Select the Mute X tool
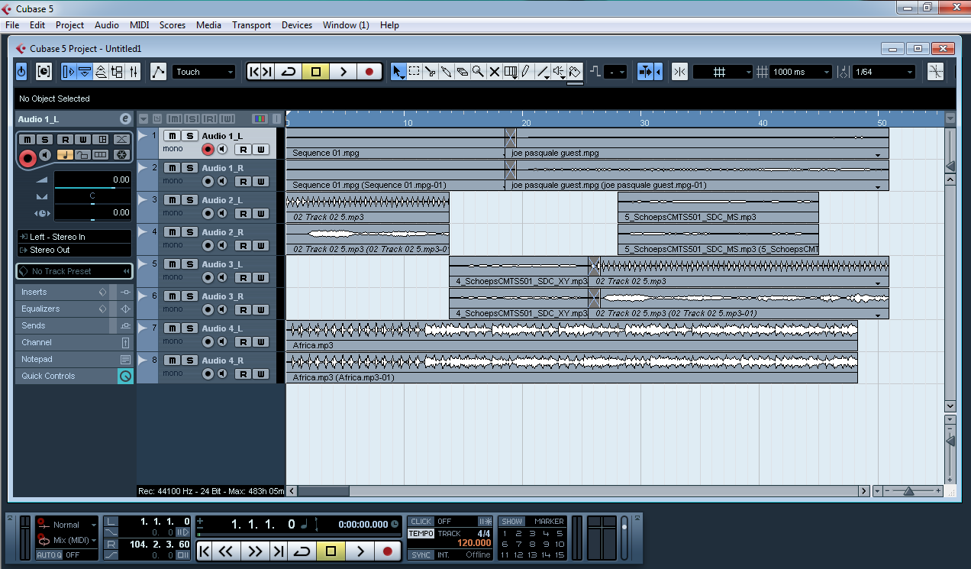Viewport: 971px width, 569px height. (x=494, y=72)
